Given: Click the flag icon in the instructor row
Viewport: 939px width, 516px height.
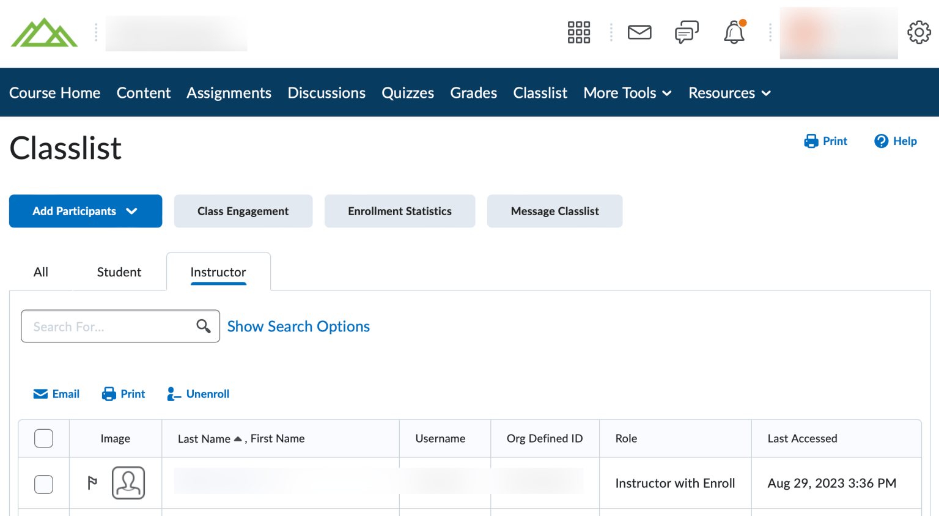Looking at the screenshot, I should point(92,483).
